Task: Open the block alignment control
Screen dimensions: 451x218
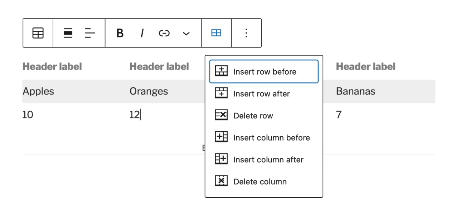Action: 68,33
